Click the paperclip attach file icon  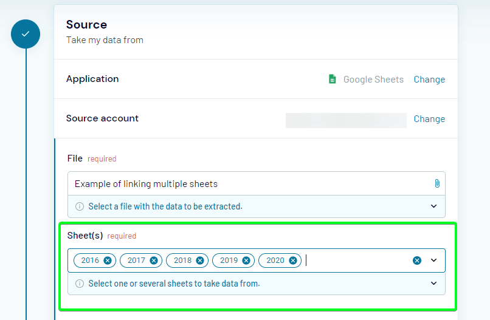click(437, 183)
